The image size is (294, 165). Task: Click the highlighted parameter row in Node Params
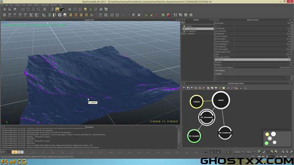(x=253, y=60)
